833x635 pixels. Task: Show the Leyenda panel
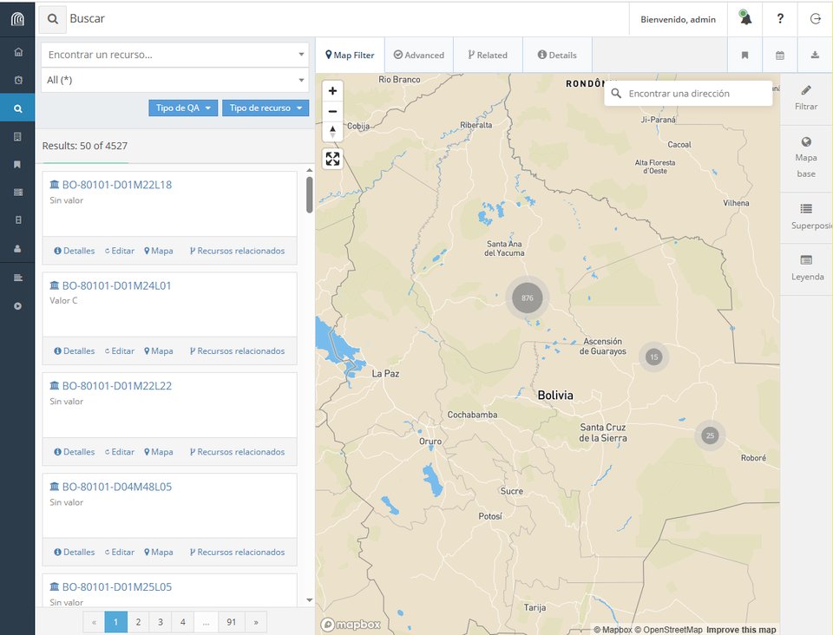click(806, 267)
